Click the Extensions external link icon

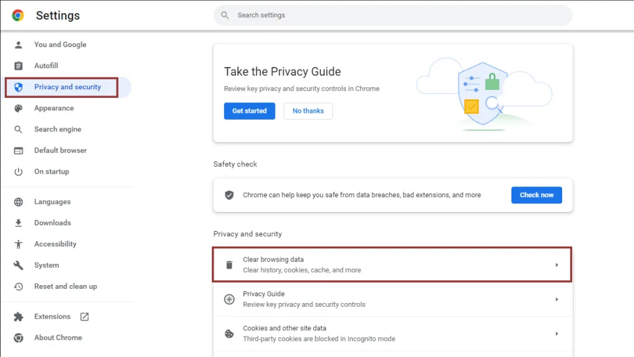click(x=84, y=317)
